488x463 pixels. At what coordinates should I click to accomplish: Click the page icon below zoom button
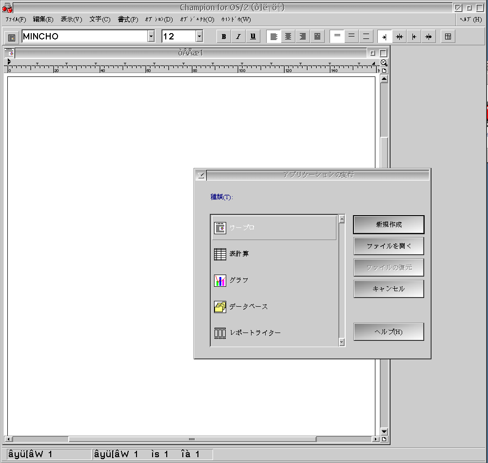[384, 71]
